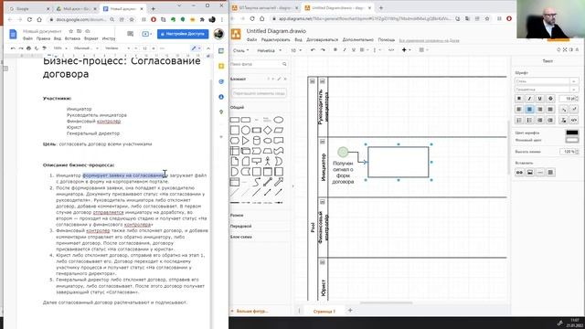Viewport: 585px width, 329px height.
Task: Click the insert table icon in the text panel
Action: point(550,173)
